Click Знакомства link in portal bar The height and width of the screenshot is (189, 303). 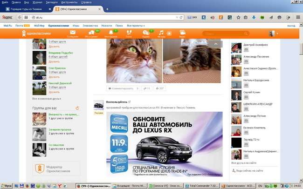[90, 26]
